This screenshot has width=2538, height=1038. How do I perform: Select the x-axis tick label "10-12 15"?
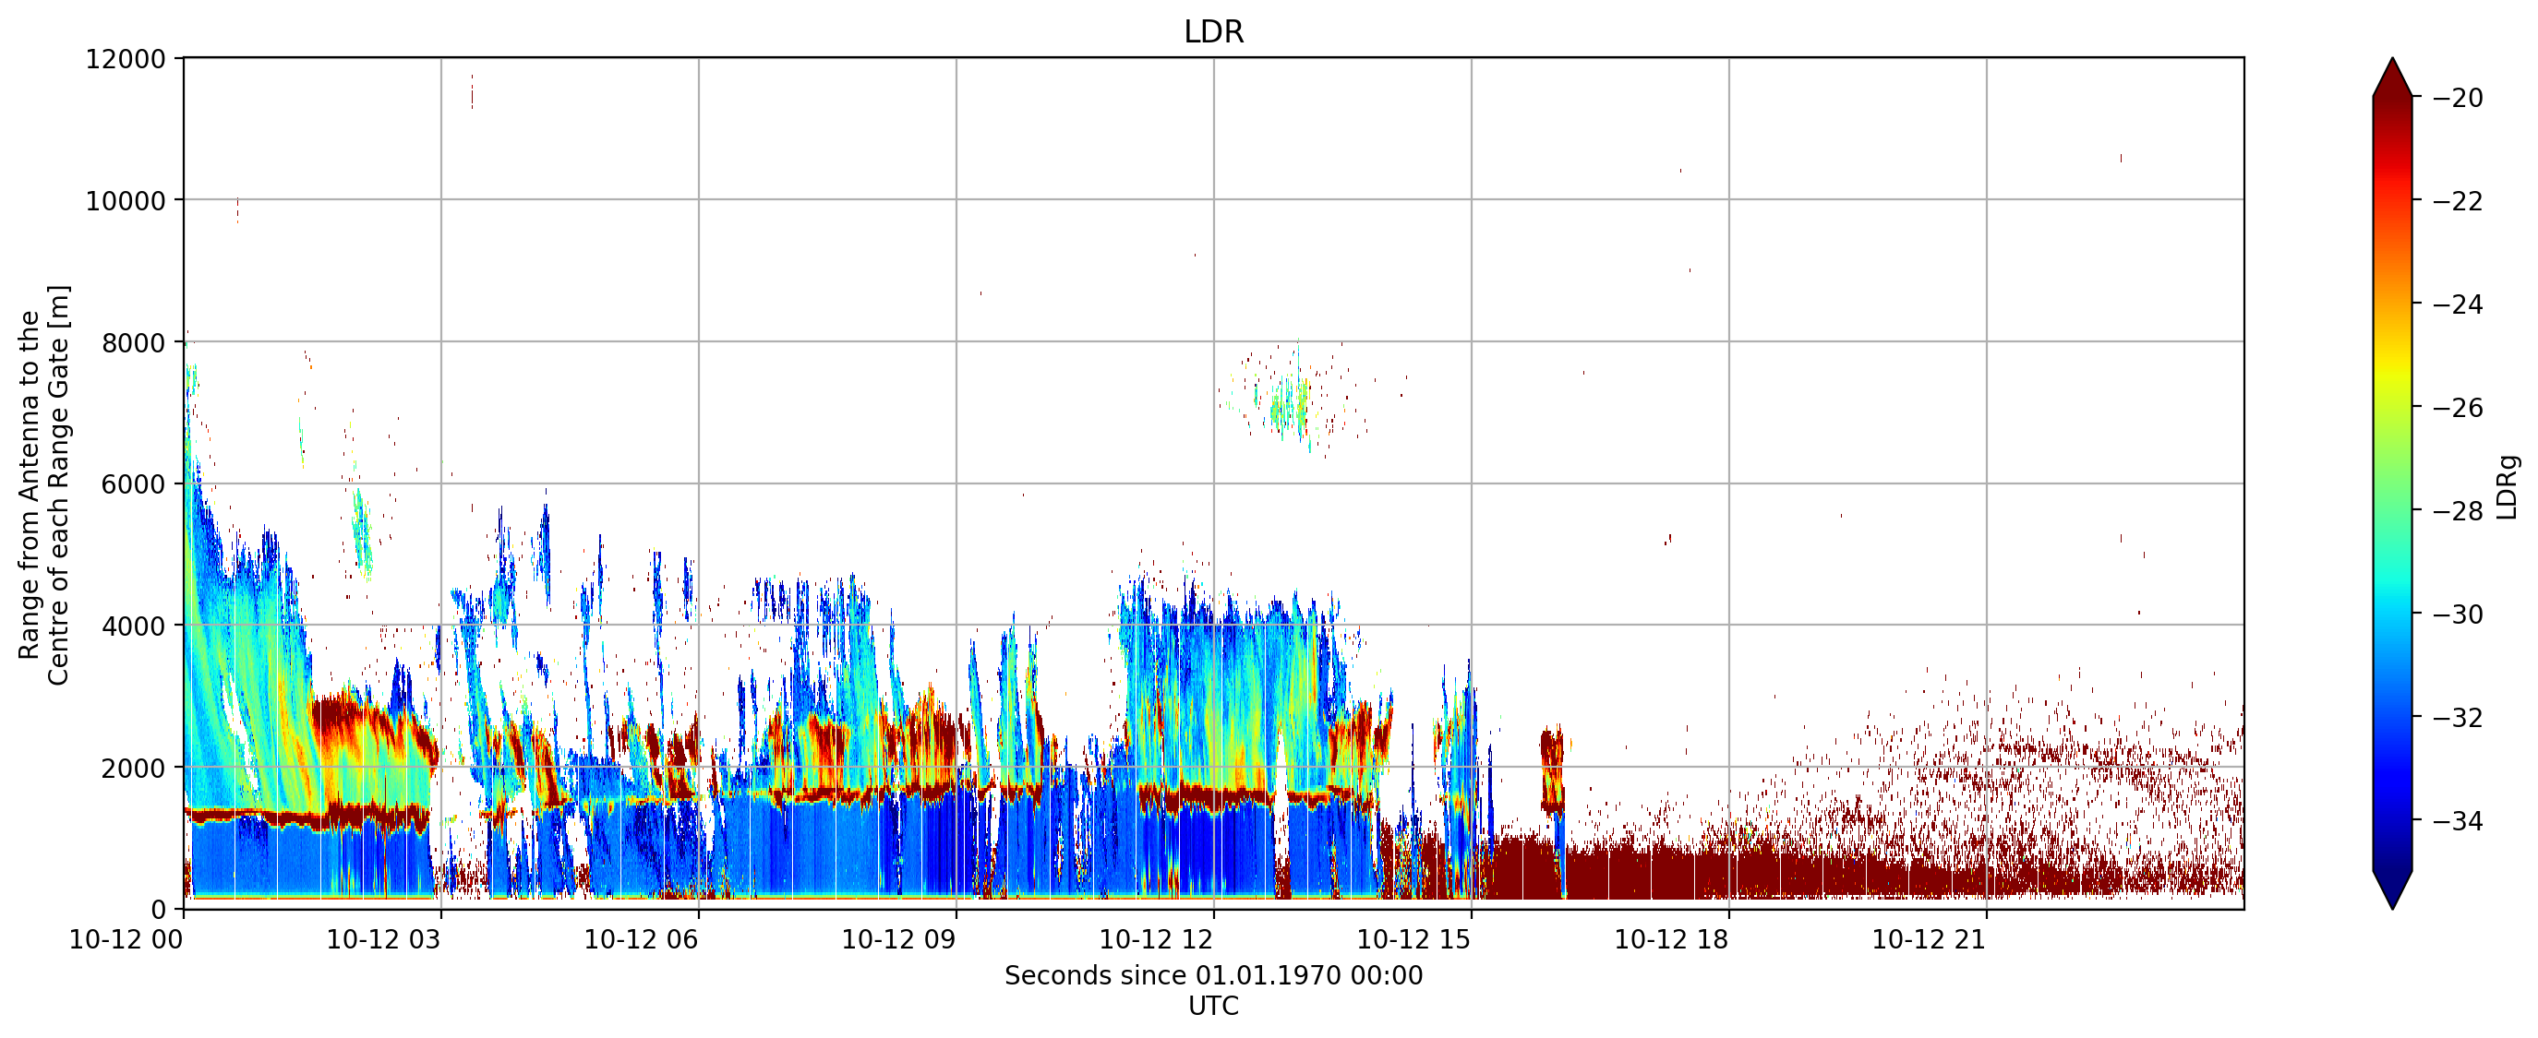pos(1413,939)
